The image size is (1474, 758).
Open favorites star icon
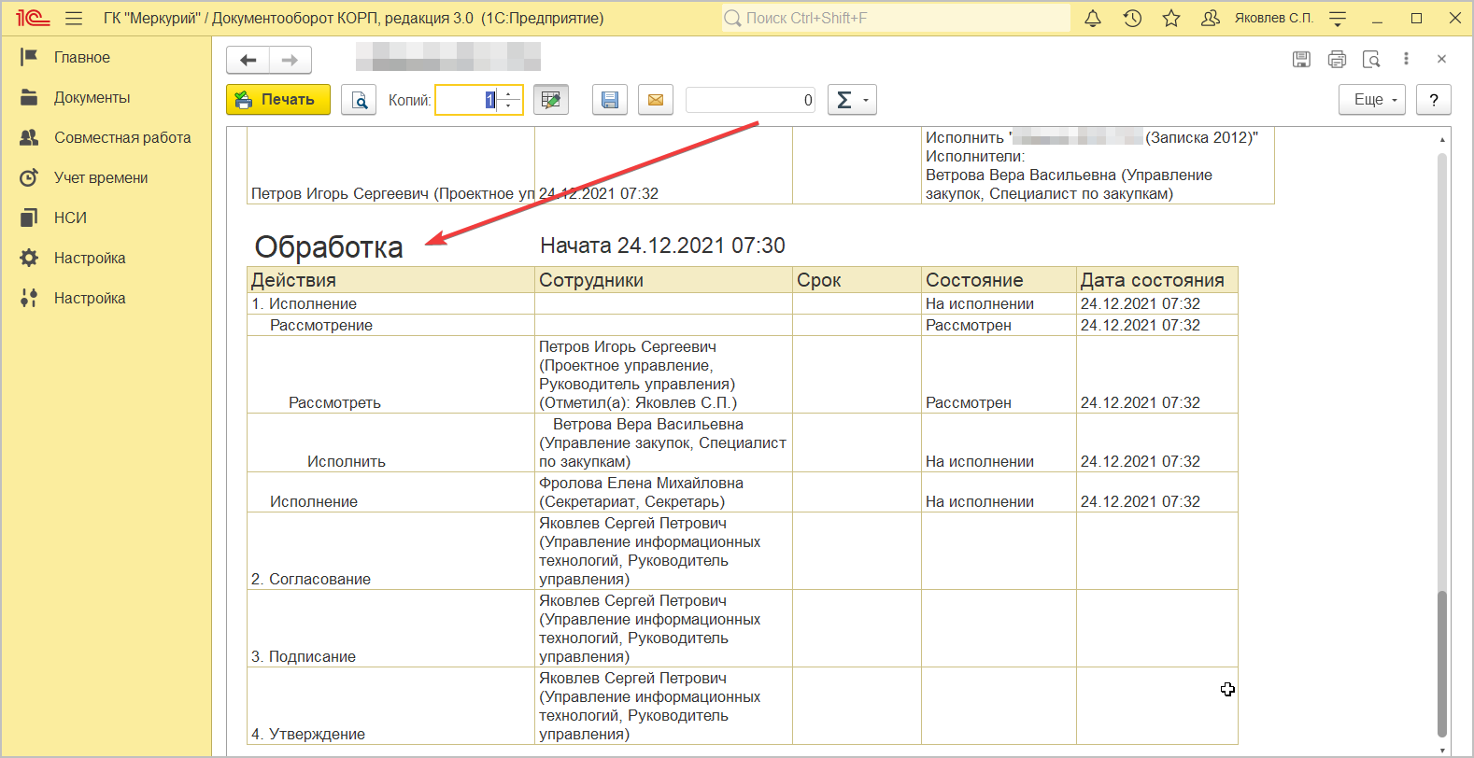click(x=1171, y=19)
